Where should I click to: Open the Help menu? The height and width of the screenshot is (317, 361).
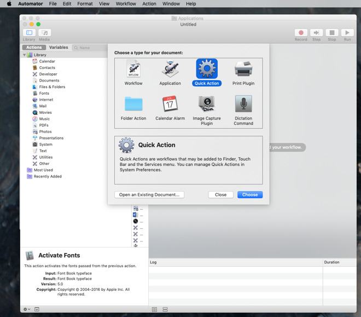[191, 4]
